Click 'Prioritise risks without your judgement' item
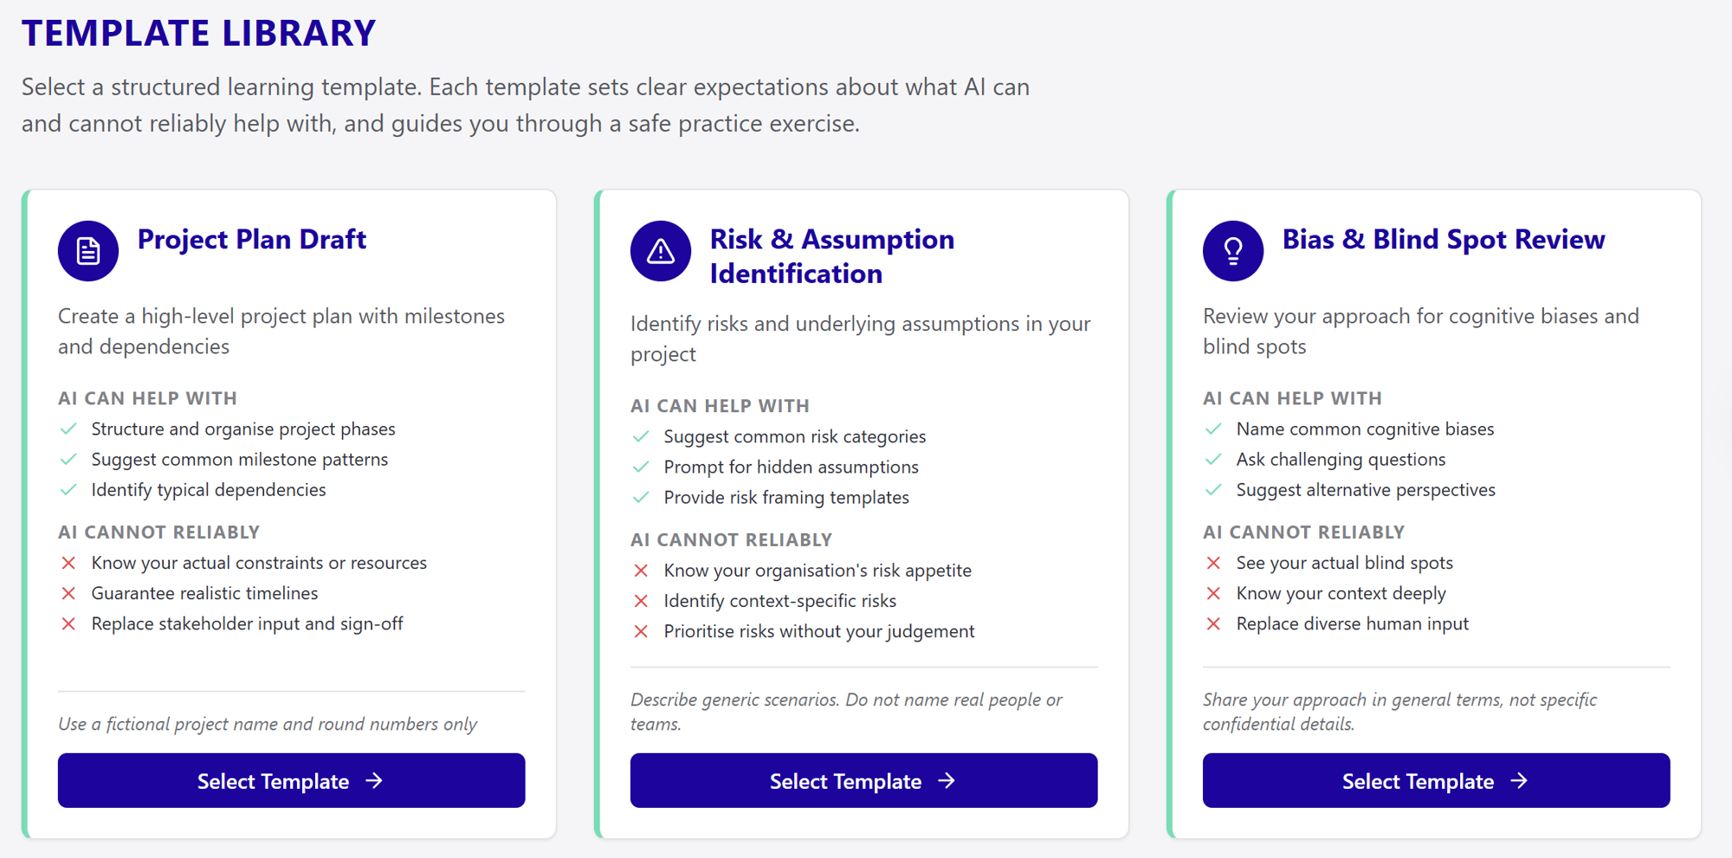Image resolution: width=1732 pixels, height=858 pixels. point(818,632)
